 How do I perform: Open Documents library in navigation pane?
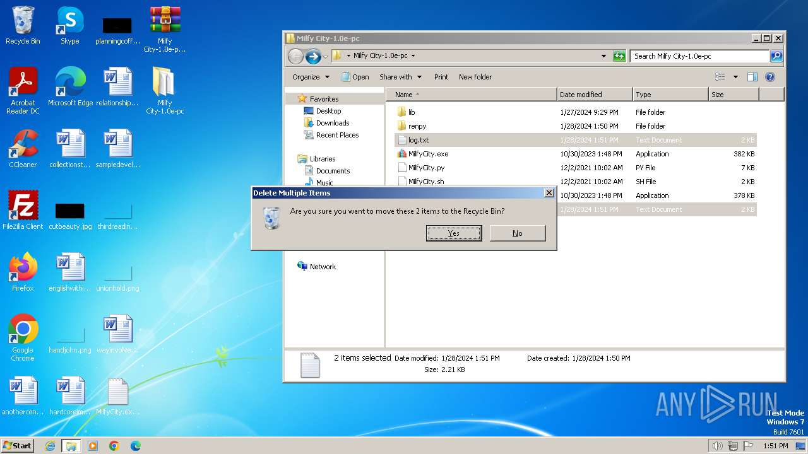(x=327, y=171)
